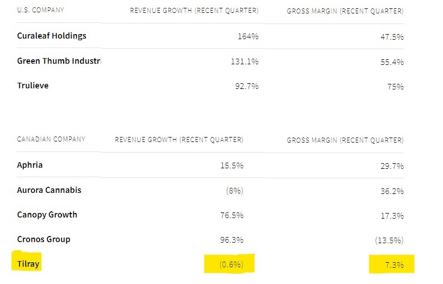Select the Green Thumb Industries row label
443x284 pixels.
[x=59, y=61]
